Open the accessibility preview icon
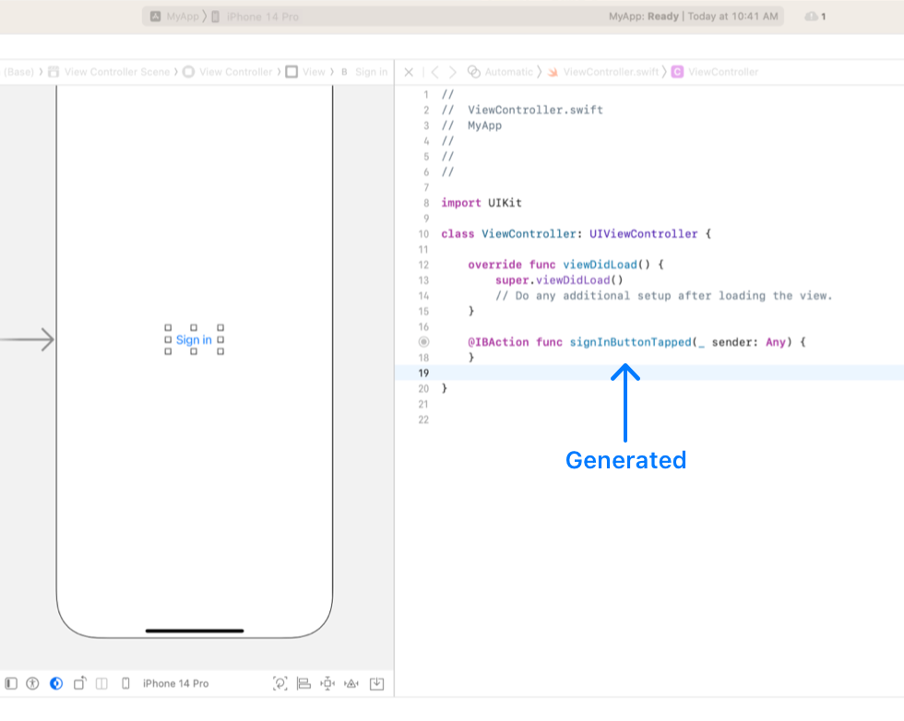 tap(33, 683)
